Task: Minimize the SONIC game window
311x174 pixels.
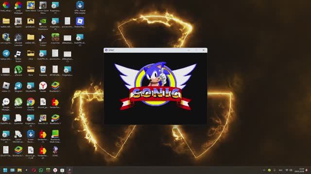Action: point(189,50)
